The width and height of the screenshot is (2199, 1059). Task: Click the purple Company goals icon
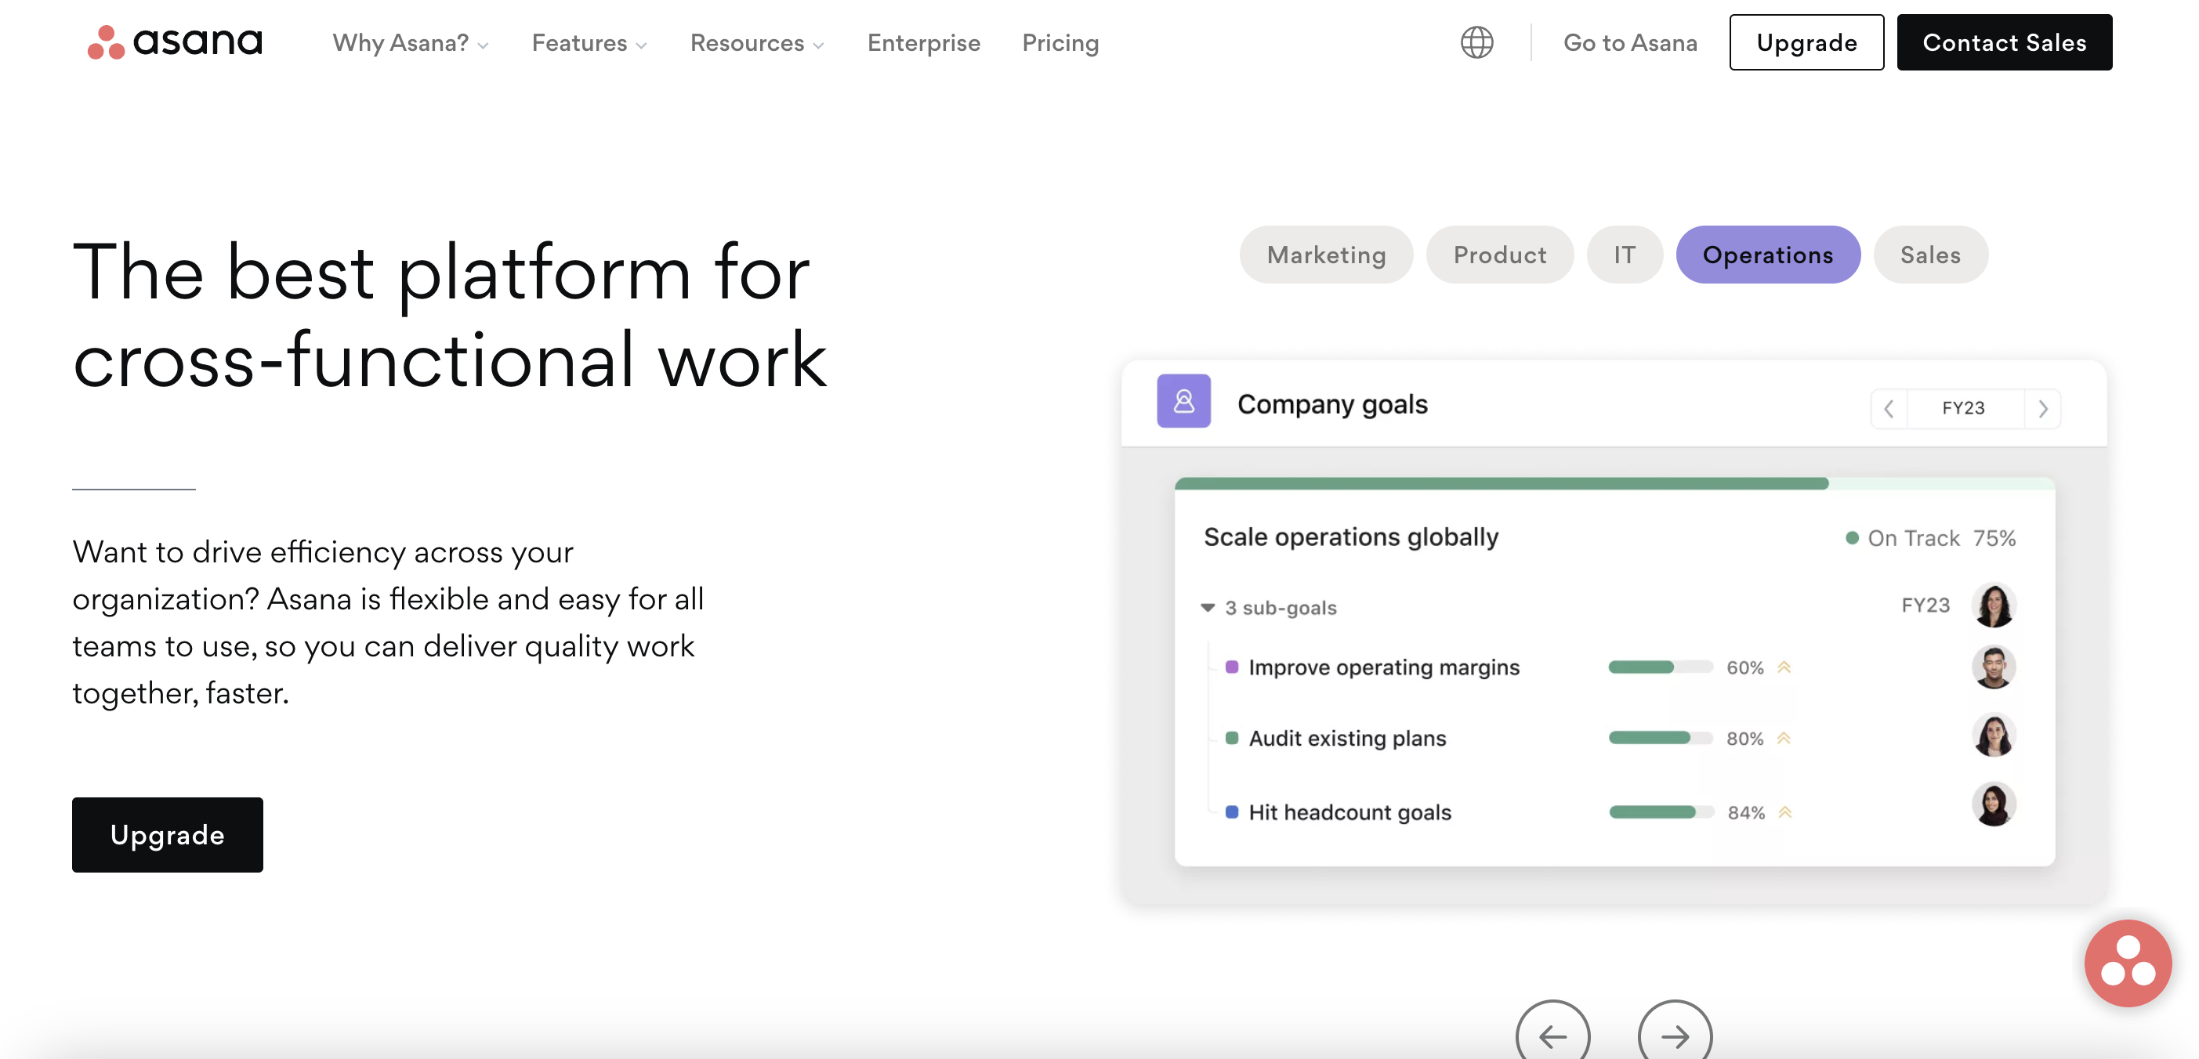[x=1183, y=401]
